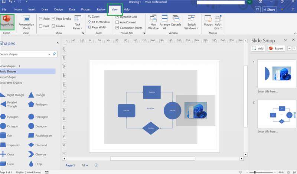
Task: Toggle the Connection Points checkbox
Action: (117, 28)
